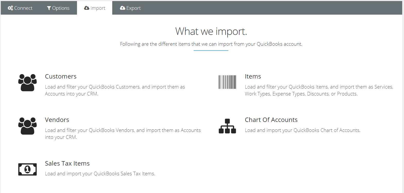The image size is (404, 193).
Task: Click the Items barcode icon
Action: (227, 82)
